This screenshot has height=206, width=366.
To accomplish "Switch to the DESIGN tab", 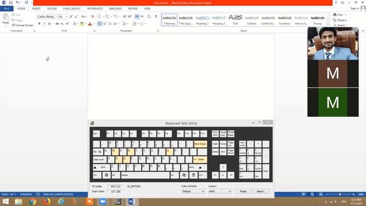I will point(52,9).
